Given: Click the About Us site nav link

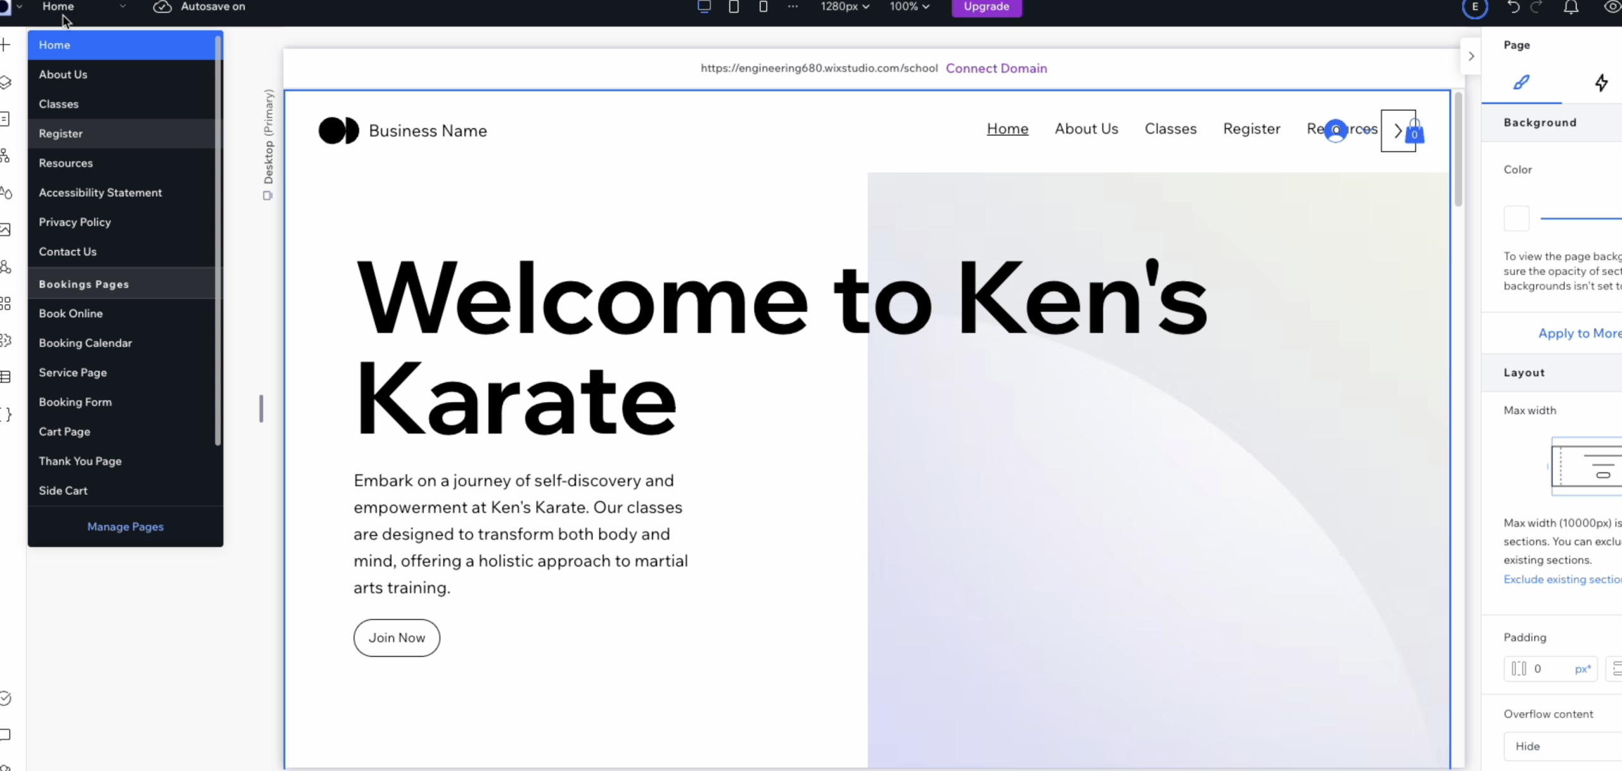Looking at the screenshot, I should (x=1086, y=128).
